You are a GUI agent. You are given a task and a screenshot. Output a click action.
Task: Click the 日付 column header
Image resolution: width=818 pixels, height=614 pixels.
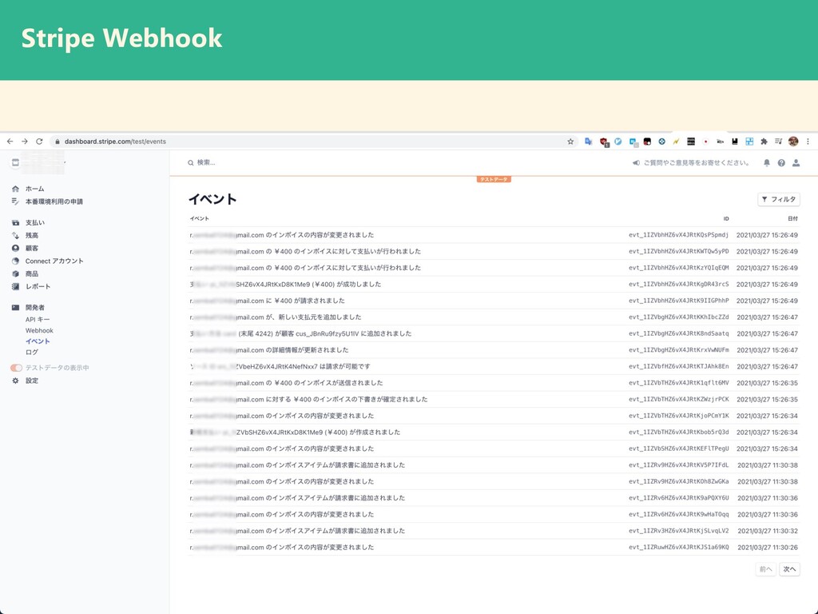[792, 219]
